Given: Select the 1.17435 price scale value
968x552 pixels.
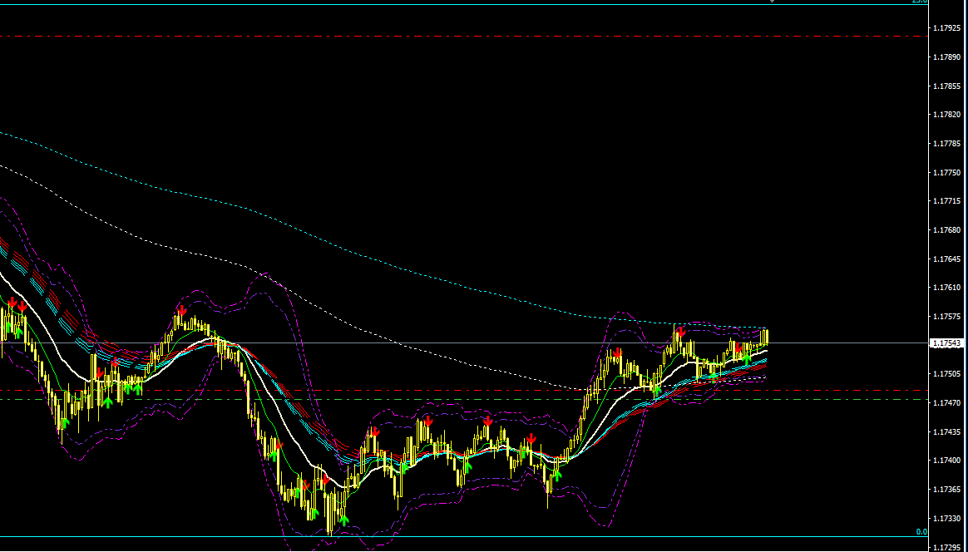Looking at the screenshot, I should (947, 431).
